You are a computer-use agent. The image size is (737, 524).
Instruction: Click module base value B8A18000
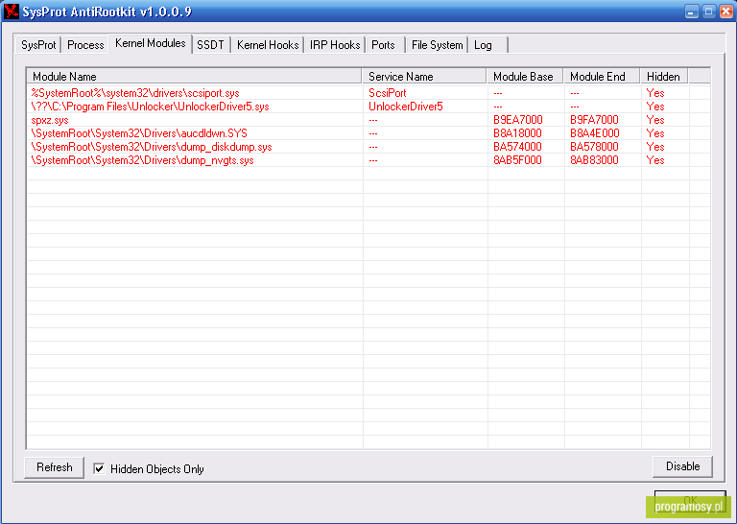[517, 133]
